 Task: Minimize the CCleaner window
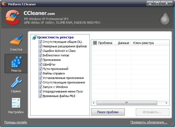pyautogui.click(x=150, y=3)
